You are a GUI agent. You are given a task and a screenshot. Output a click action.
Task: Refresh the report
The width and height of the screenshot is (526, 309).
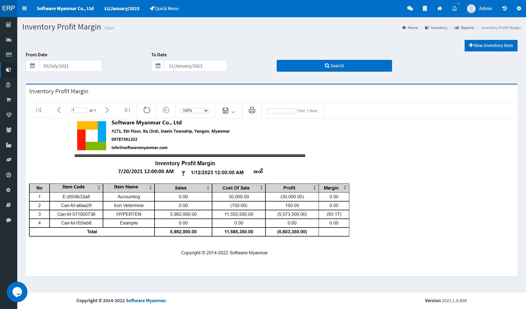point(147,110)
